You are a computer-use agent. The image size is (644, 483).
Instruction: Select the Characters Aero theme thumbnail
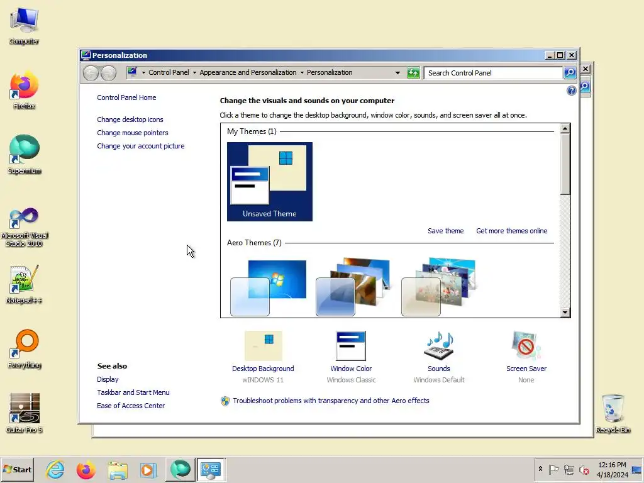tap(438, 287)
